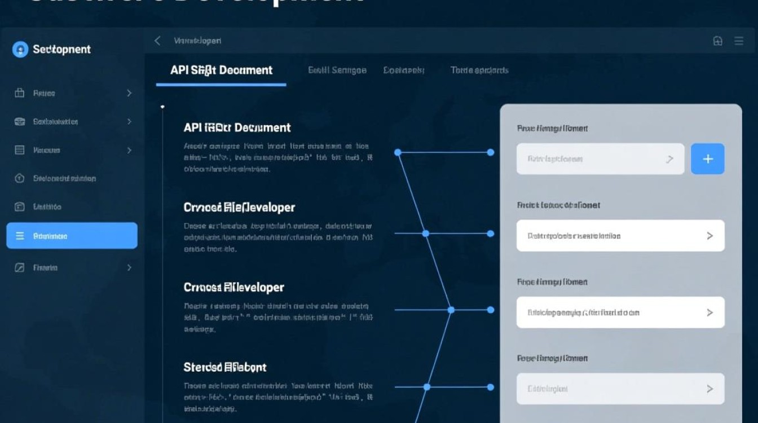Screen dimensions: 758x423
Task: Select the highlighted blue sidebar menu item
Action: pos(72,236)
